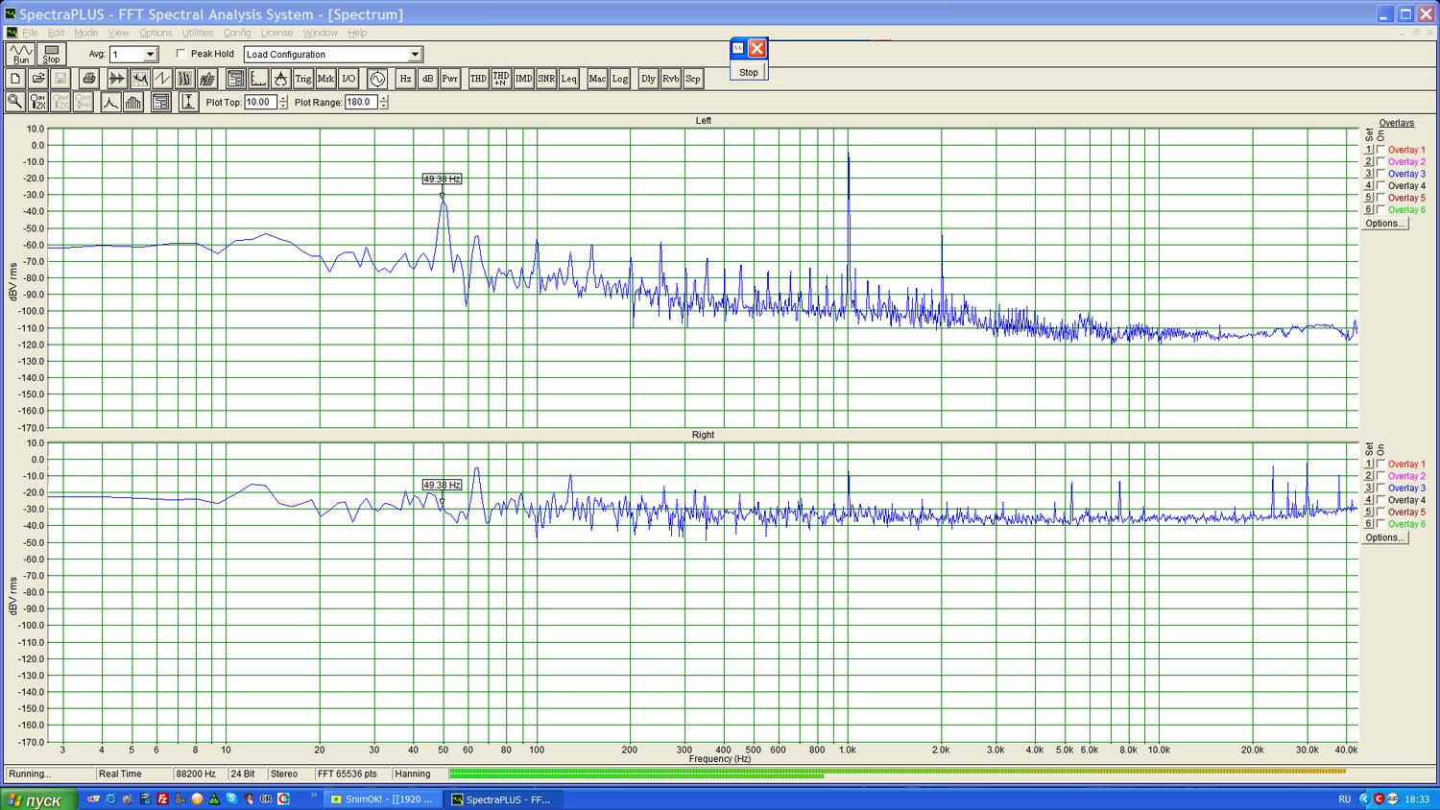Screen dimensions: 1440x810
Task: Enable Overlay 3 checkbox in Right plot
Action: (x=1381, y=488)
